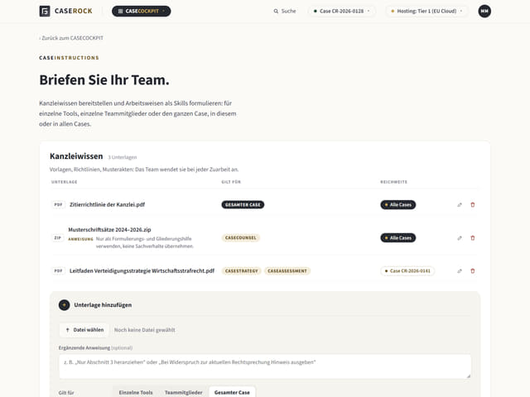The image size is (530, 397).
Task: Click Leitfaden Verteidigungsstrategie Wirtschaftsstrafrecht.pdf name
Action: [x=142, y=270]
